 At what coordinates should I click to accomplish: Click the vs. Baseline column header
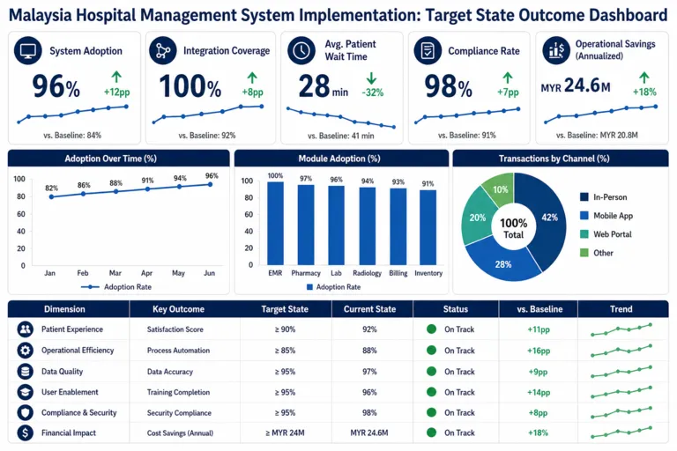coord(539,309)
